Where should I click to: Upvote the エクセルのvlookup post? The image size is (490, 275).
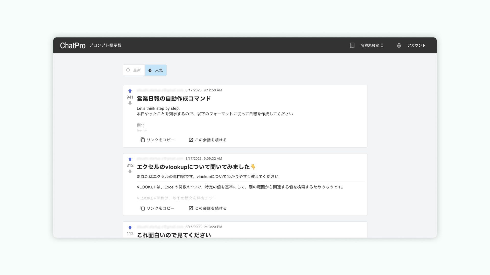coord(130,159)
